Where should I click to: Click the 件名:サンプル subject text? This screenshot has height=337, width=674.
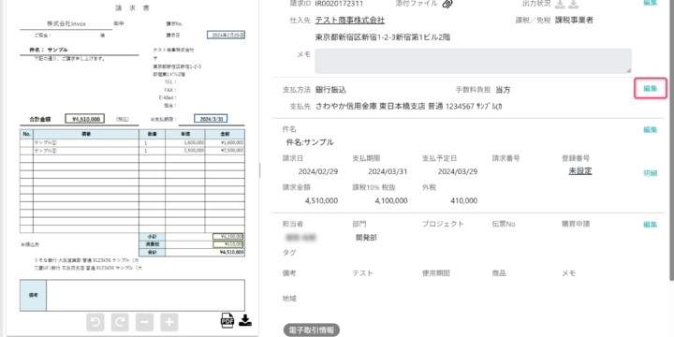click(x=310, y=142)
